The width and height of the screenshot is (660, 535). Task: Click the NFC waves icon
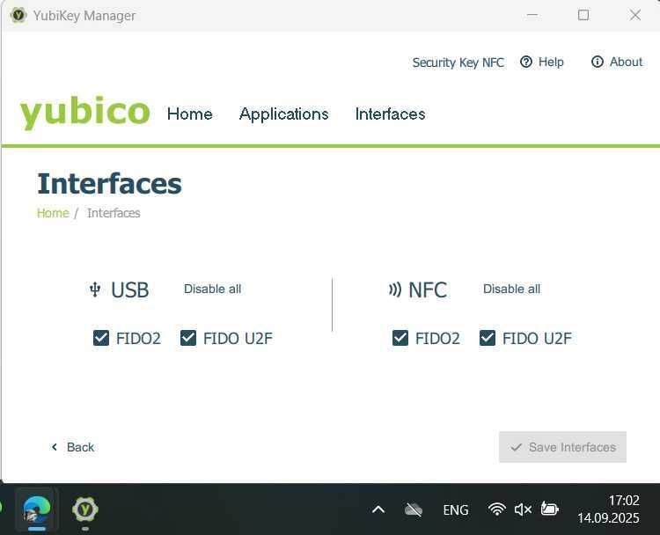[x=395, y=289]
